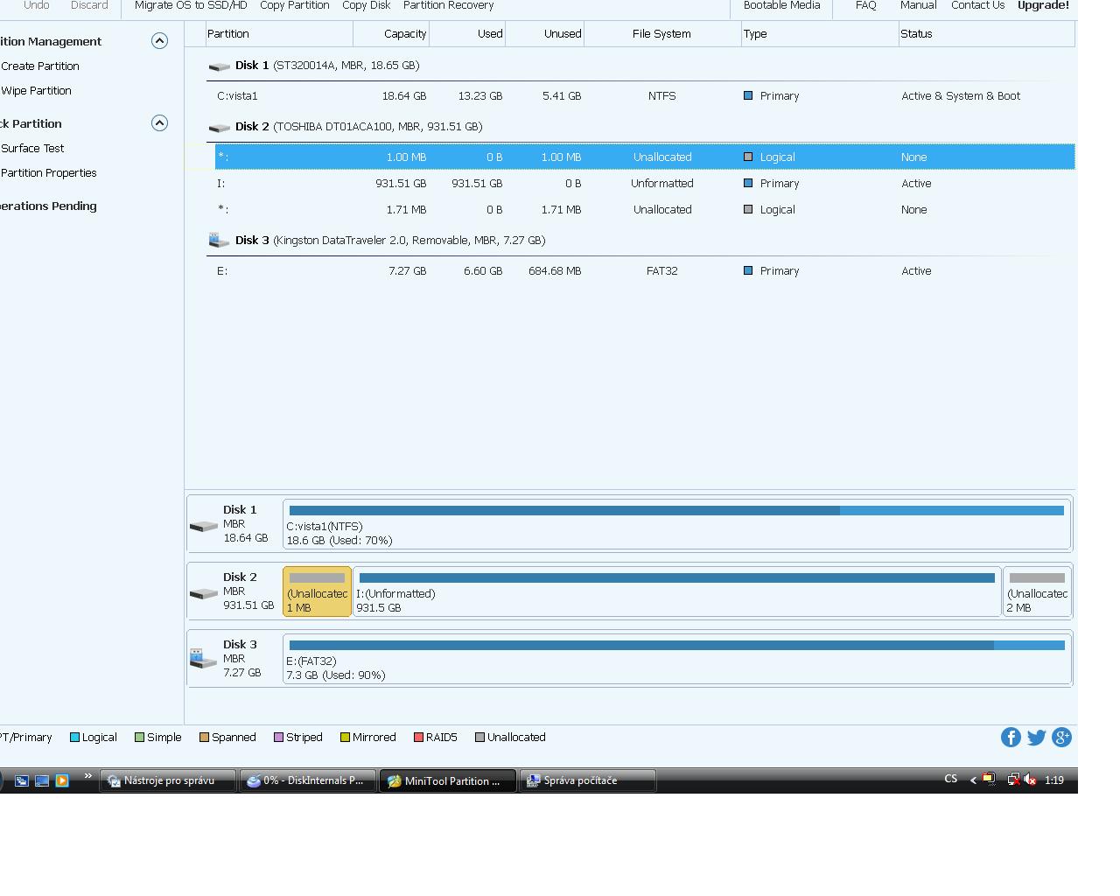Click the Undo button
The image size is (1120, 896).
pyautogui.click(x=36, y=5)
